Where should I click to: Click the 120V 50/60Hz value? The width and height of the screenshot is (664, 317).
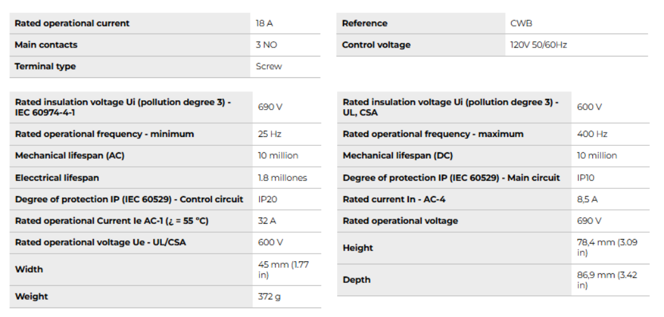(x=538, y=45)
